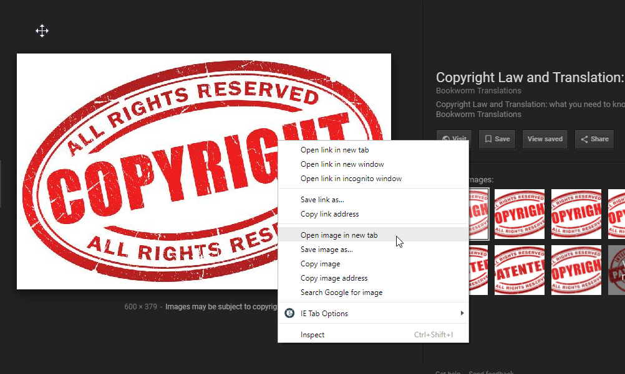Select the COPYRIGHT thumbnail right of PATENTED thumbnail
The width and height of the screenshot is (625, 374).
coord(576,270)
